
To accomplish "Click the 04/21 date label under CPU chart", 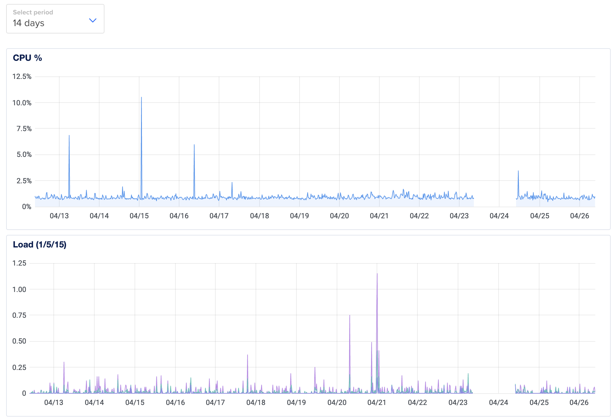I will (379, 216).
